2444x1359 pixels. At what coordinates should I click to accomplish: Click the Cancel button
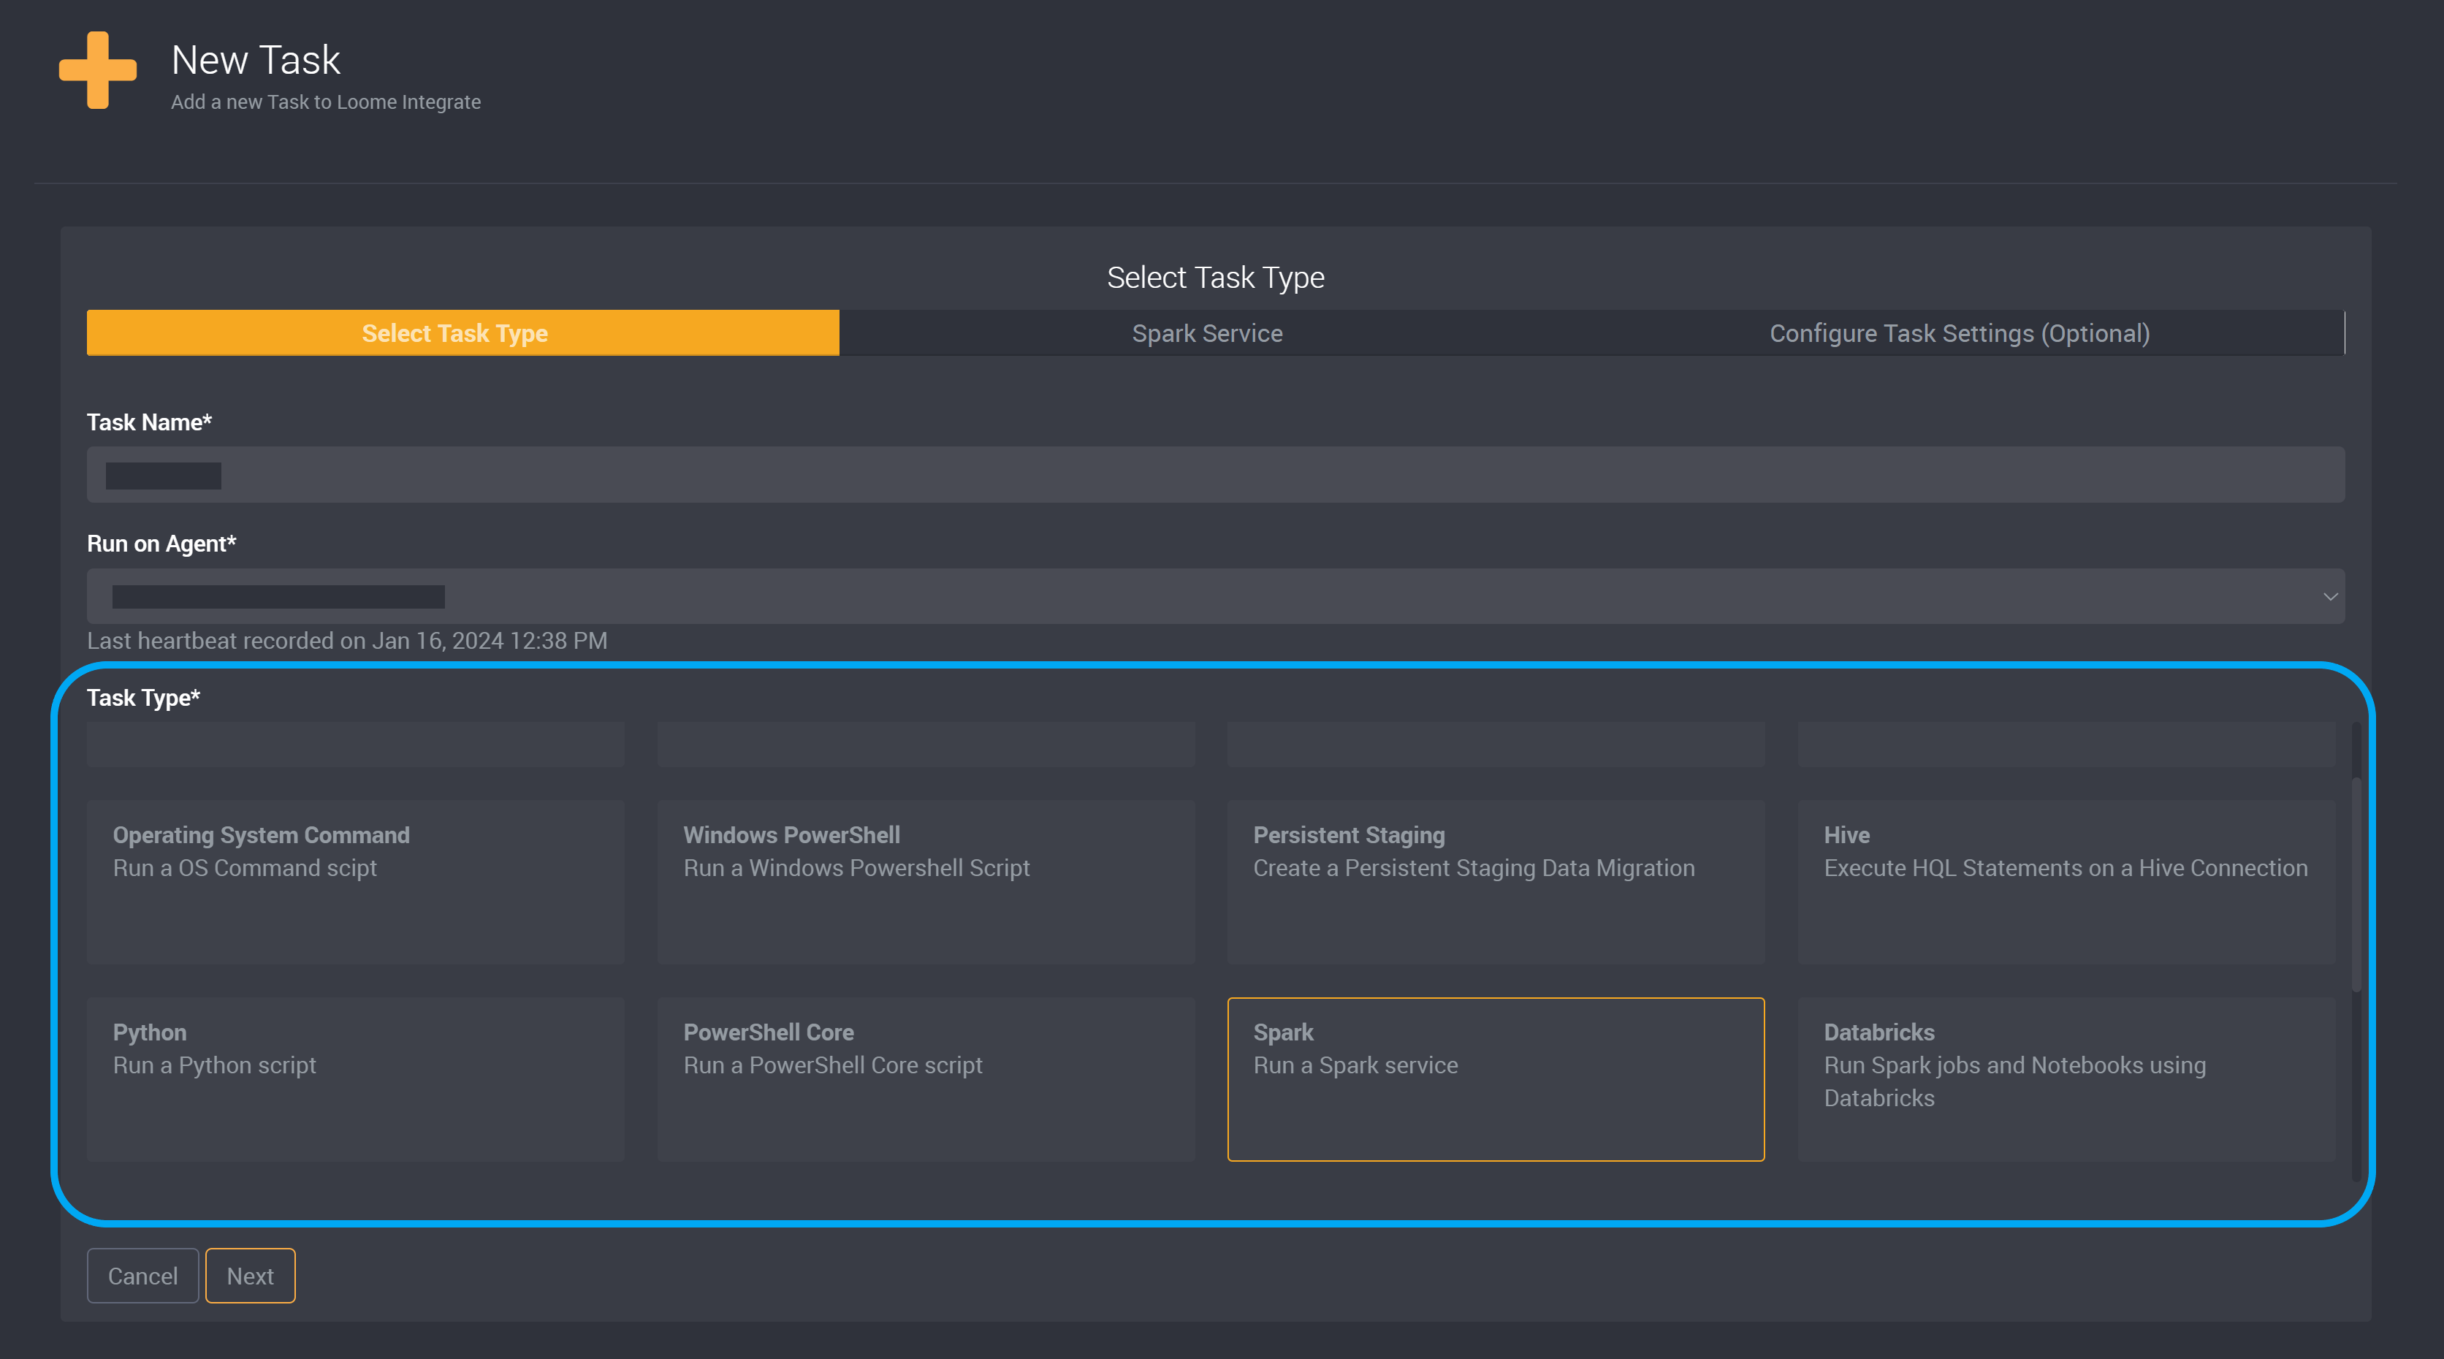click(142, 1276)
